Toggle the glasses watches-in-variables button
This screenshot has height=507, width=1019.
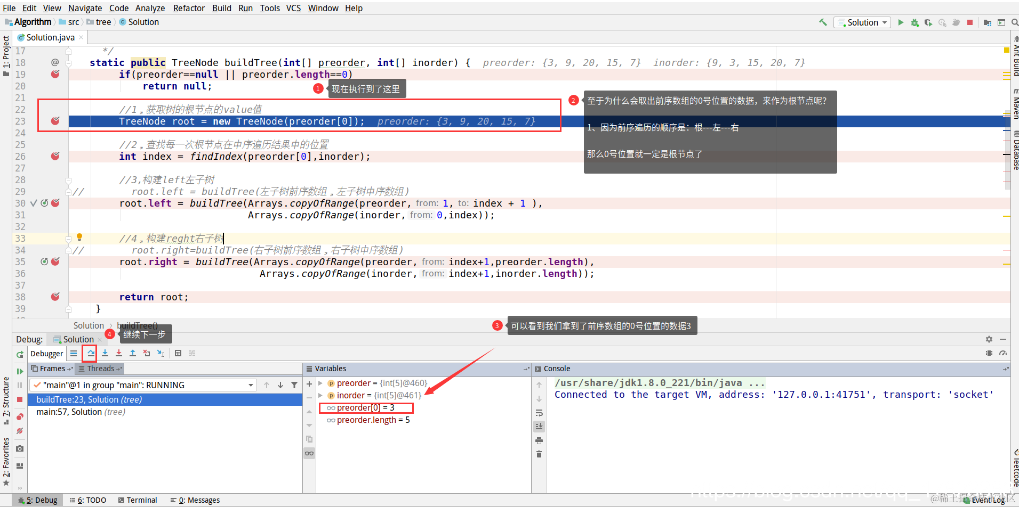click(x=309, y=453)
